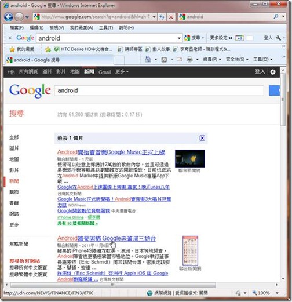Click the blue Google search button
The height and width of the screenshot is (302, 292).
click(274, 90)
